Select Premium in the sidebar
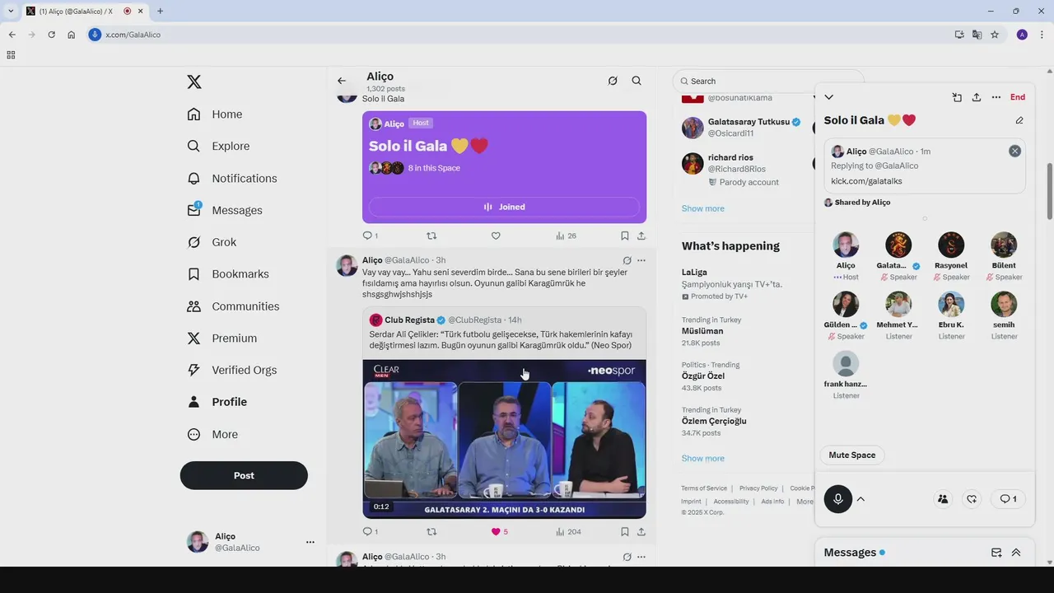Screen dimensions: 1054x593 point(222,338)
